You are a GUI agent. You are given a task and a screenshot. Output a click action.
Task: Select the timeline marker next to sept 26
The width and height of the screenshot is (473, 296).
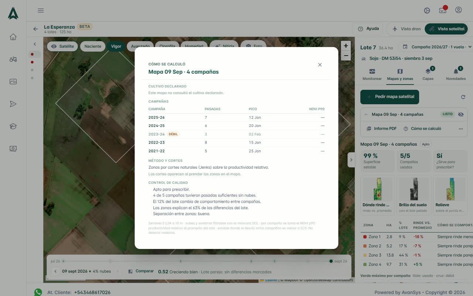331,261
